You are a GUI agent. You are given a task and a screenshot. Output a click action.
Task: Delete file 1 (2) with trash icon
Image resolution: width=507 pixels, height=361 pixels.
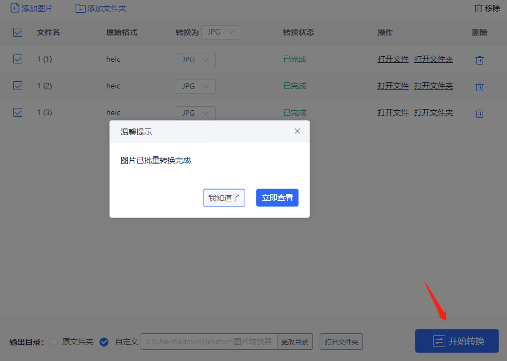[480, 87]
